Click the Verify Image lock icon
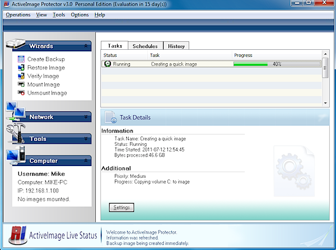The image size is (336, 250). coord(21,76)
